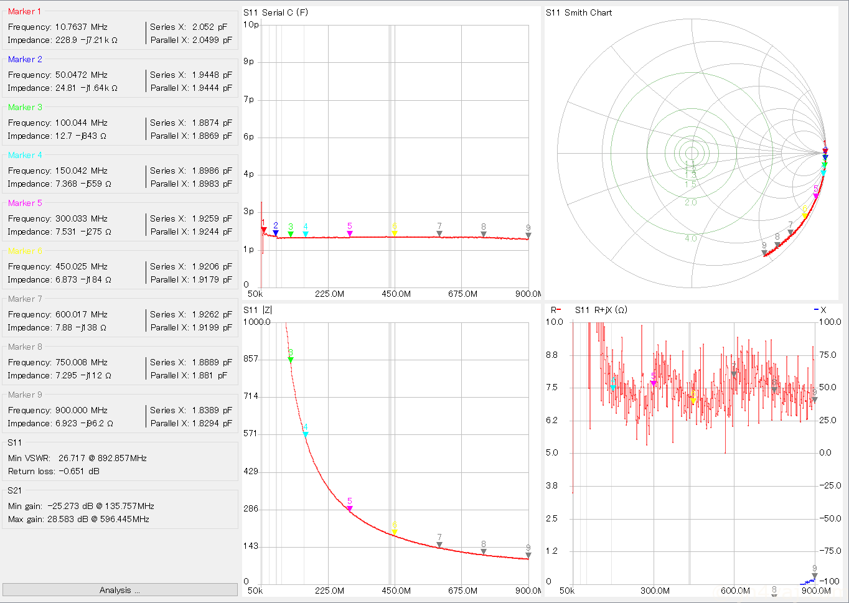Grab marker 5 on the |Z| curve
849x603 pixels.
(x=350, y=509)
